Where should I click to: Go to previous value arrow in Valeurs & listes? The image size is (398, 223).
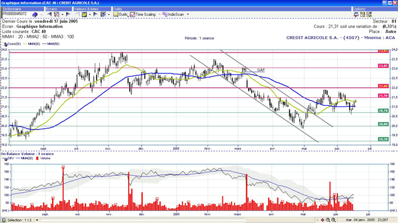[77, 15]
